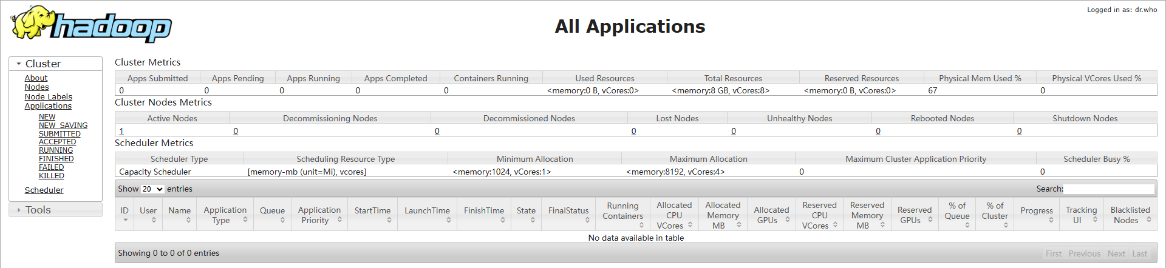1166x268 pixels.
Task: Sort table by Application Type column
Action: (x=225, y=214)
